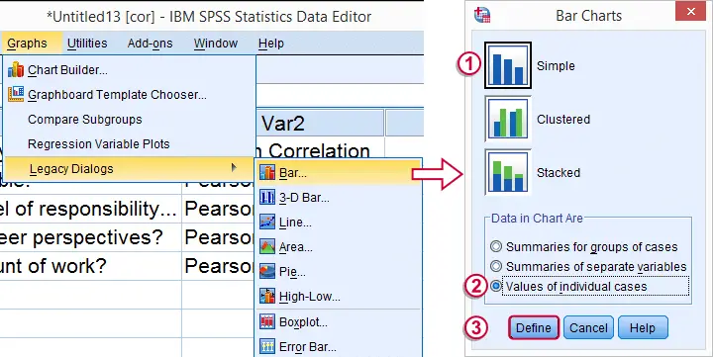
Task: Open the Utilities menu
Action: point(87,44)
